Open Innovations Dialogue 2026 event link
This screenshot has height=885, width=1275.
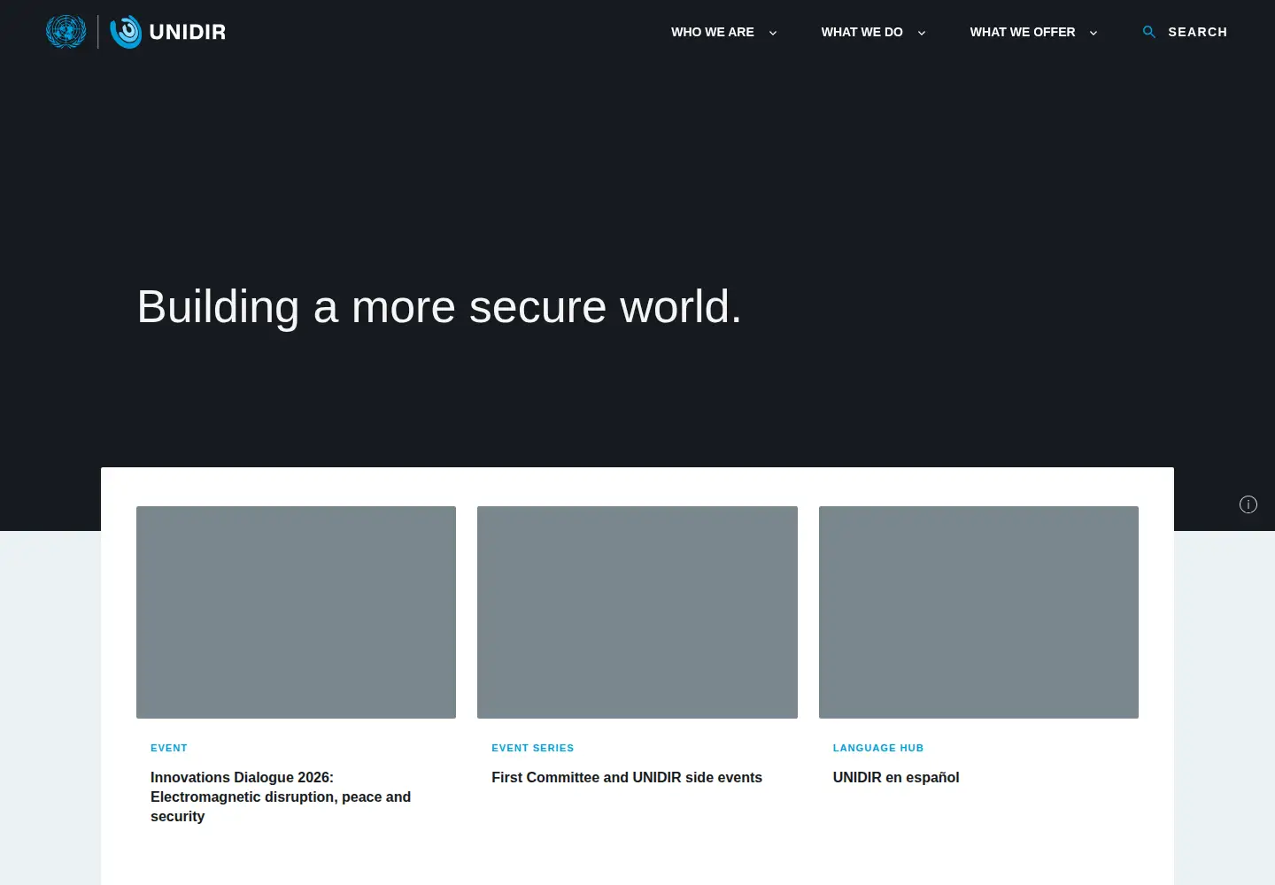[x=281, y=796]
